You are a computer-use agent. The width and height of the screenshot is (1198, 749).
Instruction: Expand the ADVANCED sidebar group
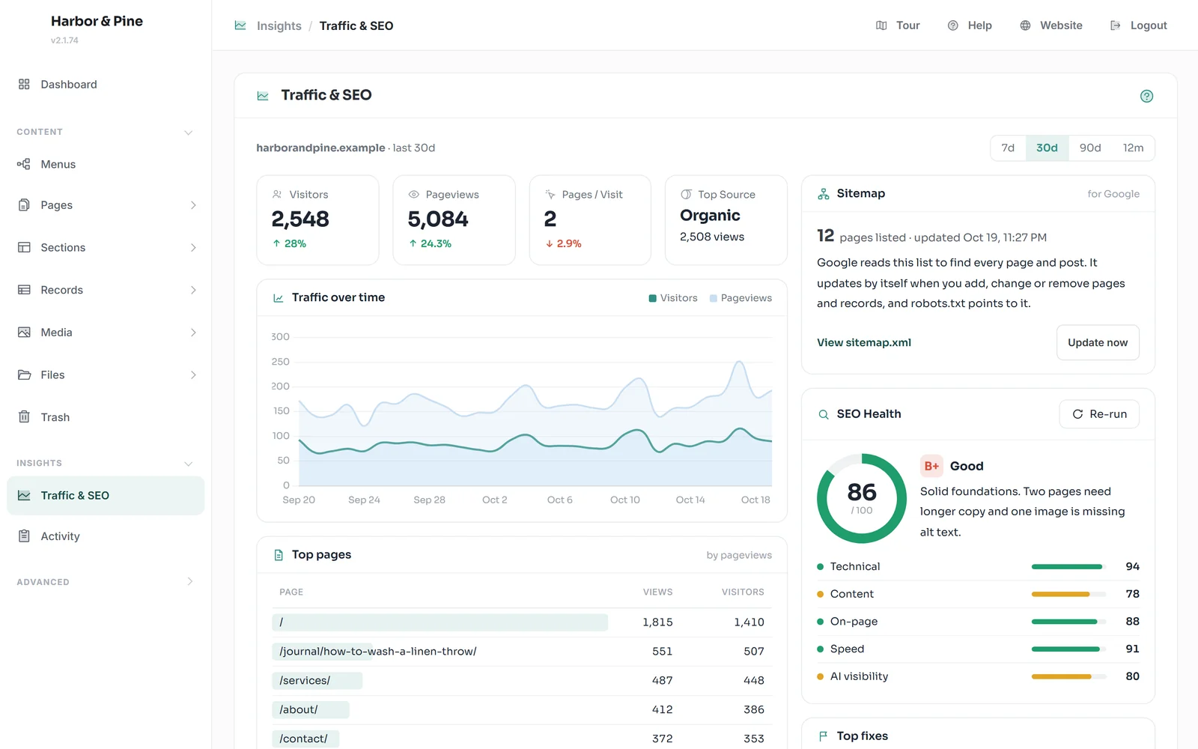[x=190, y=581]
